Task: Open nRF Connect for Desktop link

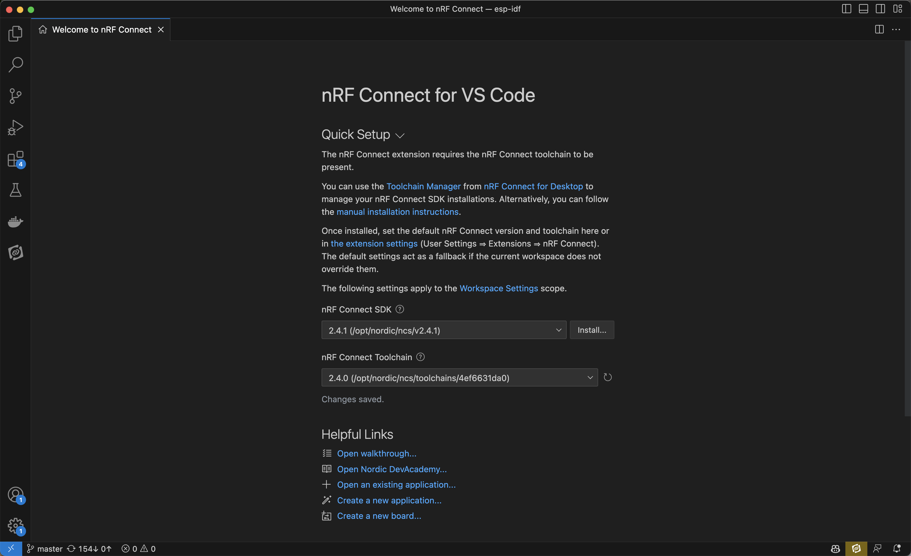Action: coord(533,186)
